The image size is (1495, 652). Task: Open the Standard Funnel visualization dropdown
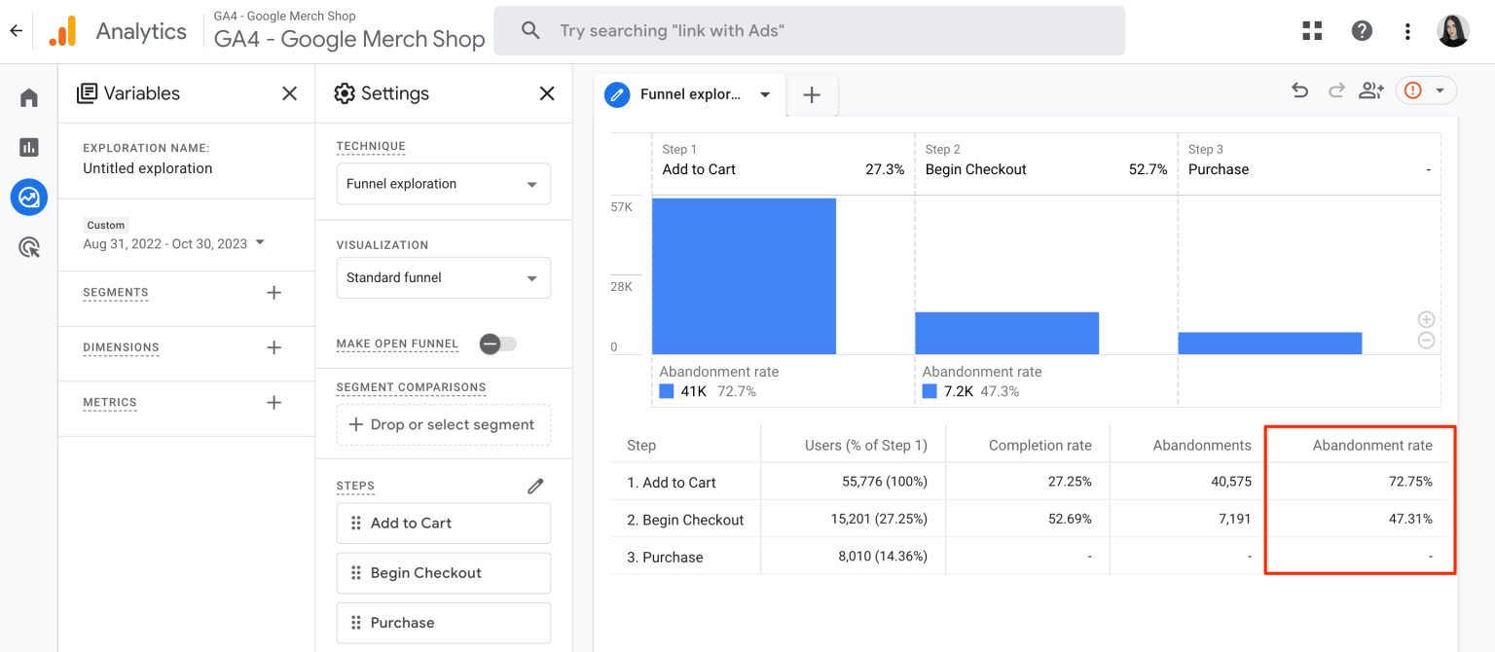point(443,277)
